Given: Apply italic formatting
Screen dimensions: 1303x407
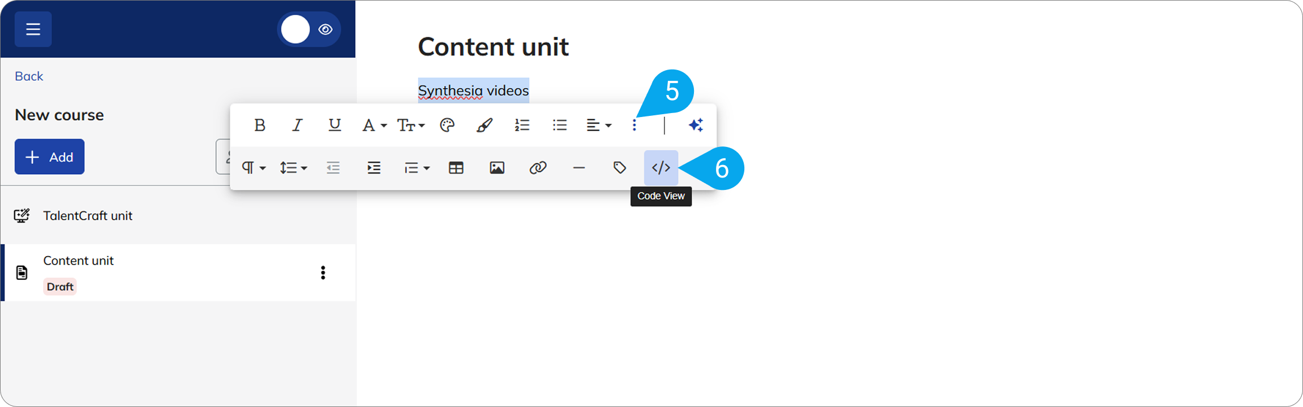Looking at the screenshot, I should point(297,125).
